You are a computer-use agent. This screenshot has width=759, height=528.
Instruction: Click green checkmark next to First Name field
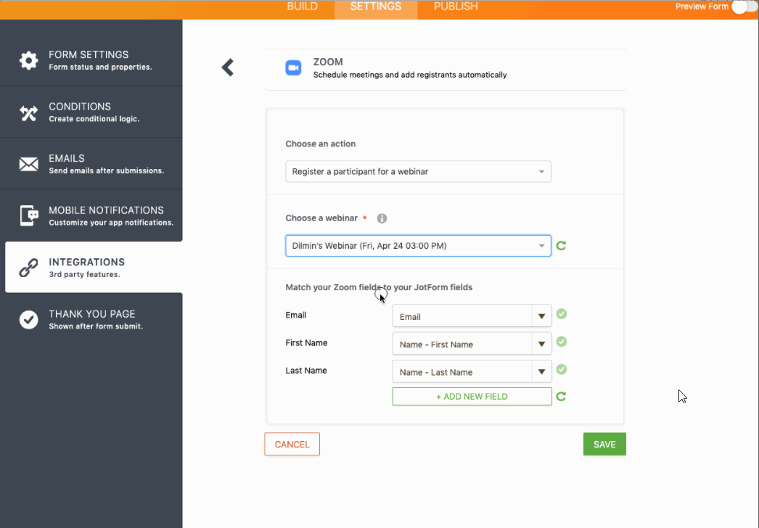pos(562,342)
